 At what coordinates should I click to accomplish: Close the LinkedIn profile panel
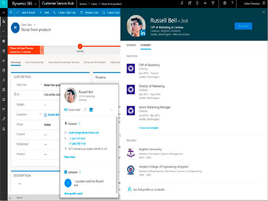click(264, 12)
